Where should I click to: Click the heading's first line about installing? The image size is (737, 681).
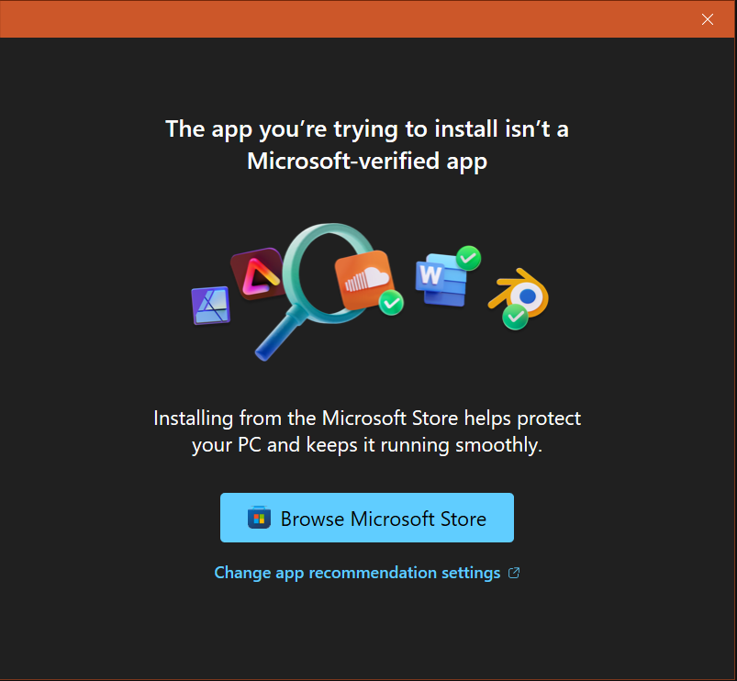tap(367, 128)
